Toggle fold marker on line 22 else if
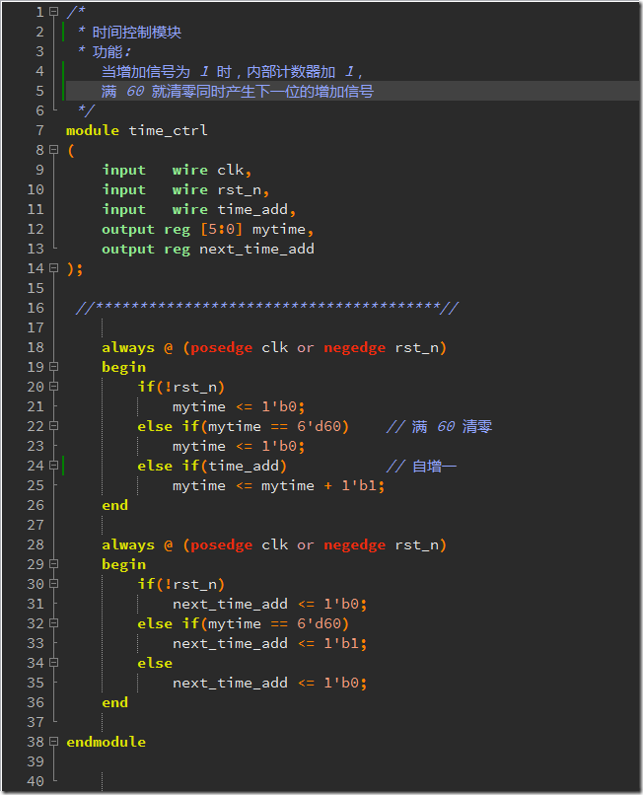 [x=54, y=426]
